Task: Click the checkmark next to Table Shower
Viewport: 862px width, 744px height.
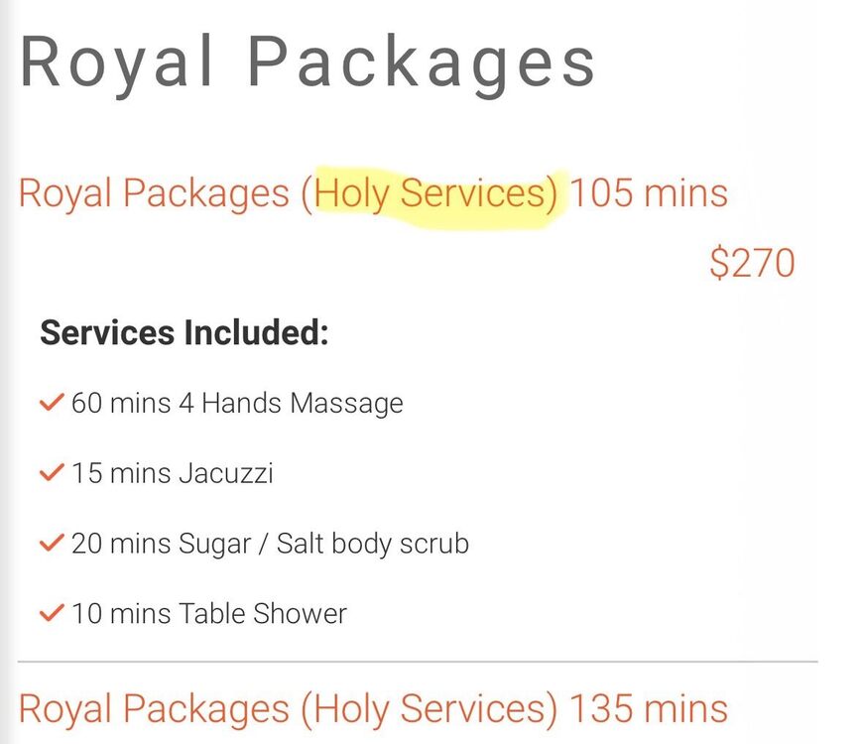Action: pyautogui.click(x=52, y=613)
